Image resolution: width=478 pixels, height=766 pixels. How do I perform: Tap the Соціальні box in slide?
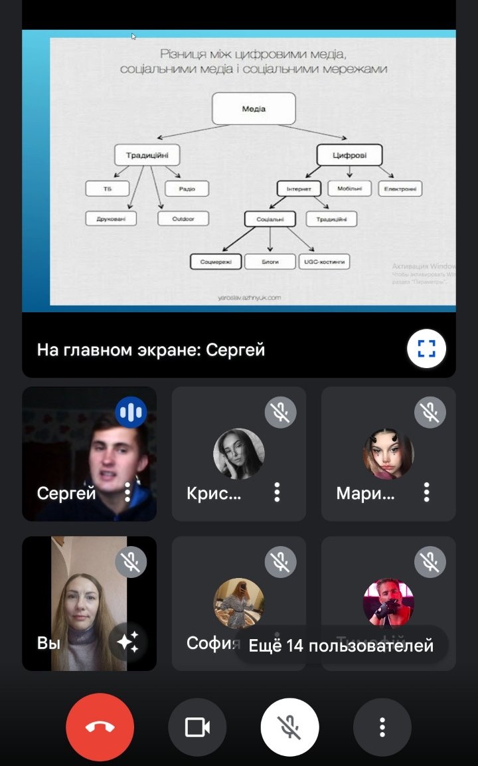pyautogui.click(x=270, y=219)
